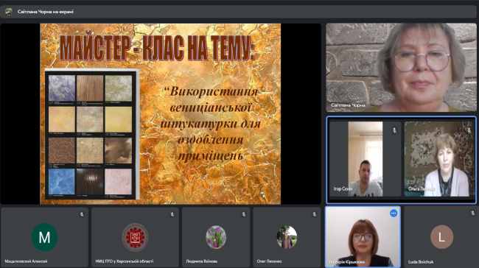Viewport: 479px width, 268px height.
Task: Click the presentation icon in the top banner
Action: [8, 12]
